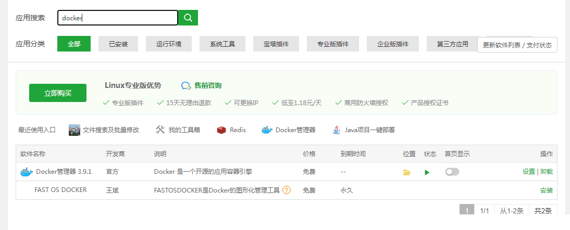Click the Linux专业版优势 heading
570x230 pixels.
tap(133, 85)
